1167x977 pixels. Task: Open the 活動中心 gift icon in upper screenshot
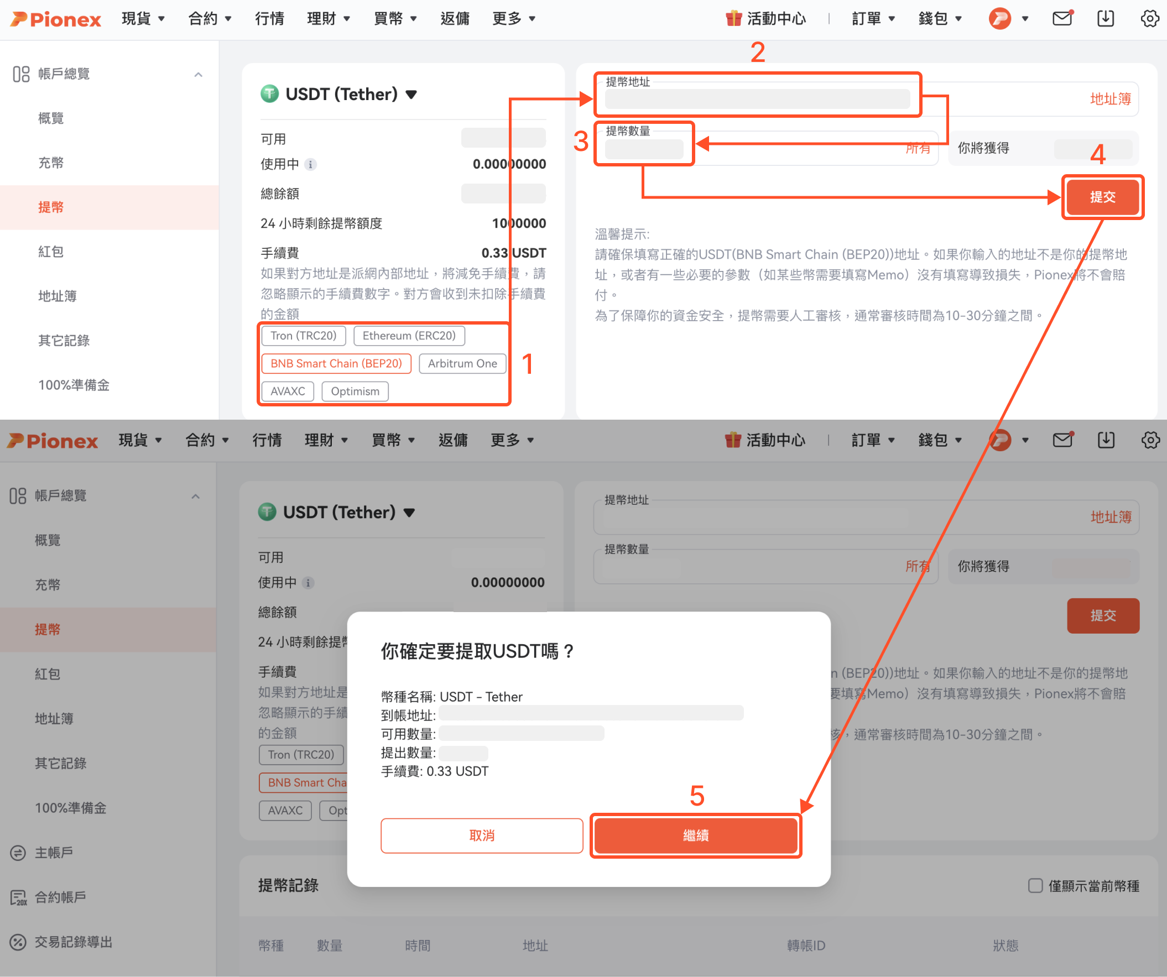(x=733, y=18)
